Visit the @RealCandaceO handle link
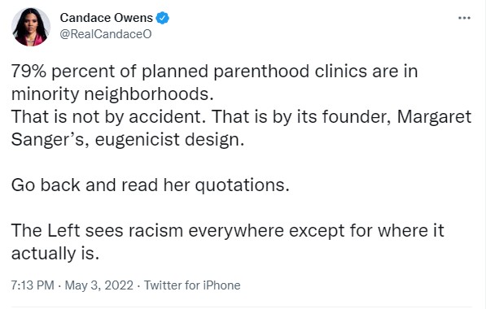Screen dimensions: 486x309 (x=106, y=34)
